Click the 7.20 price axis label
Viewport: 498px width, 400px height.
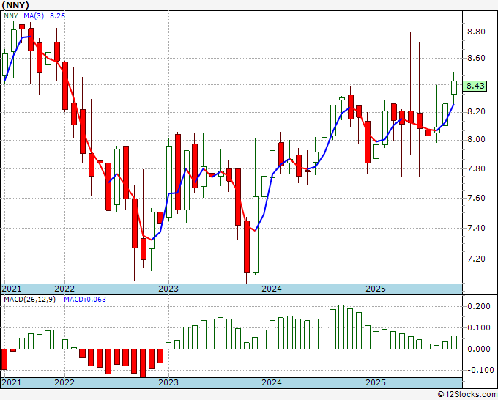pyautogui.click(x=476, y=259)
